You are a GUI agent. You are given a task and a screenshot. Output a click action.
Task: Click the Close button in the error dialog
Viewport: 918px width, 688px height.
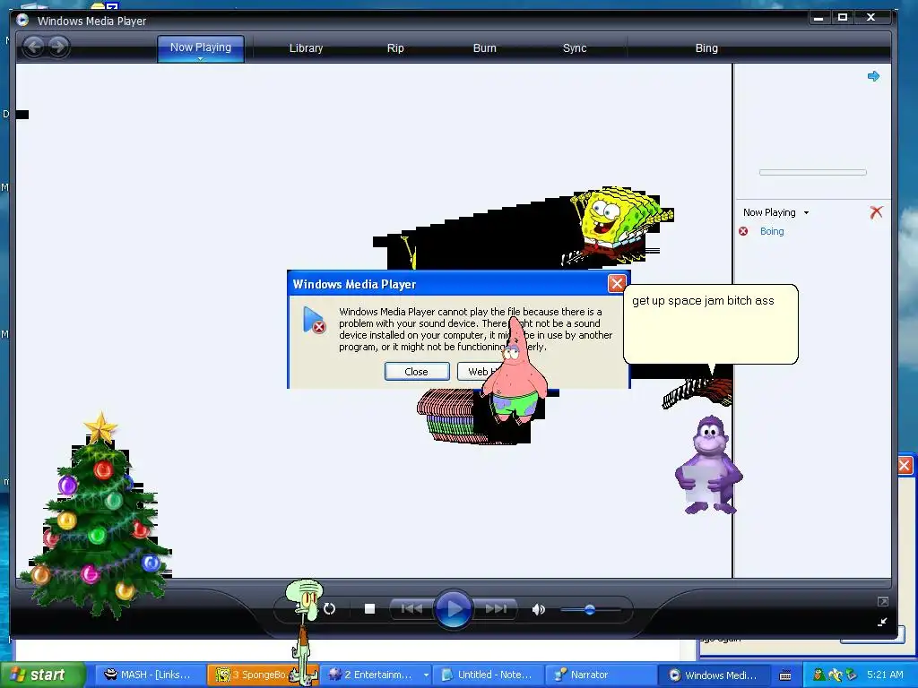[x=416, y=372]
